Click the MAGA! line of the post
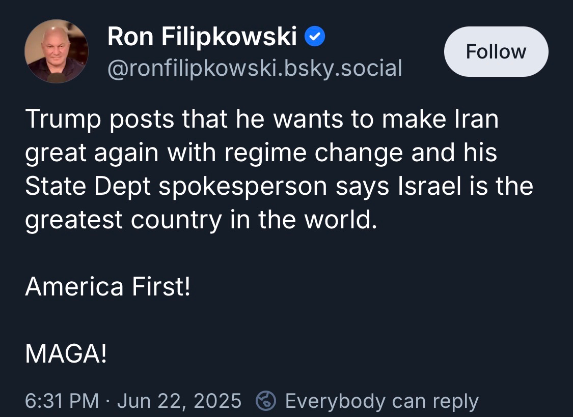 [x=66, y=353]
